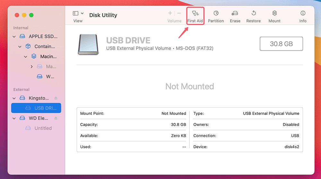Expand the greyed-out Ma... volume row
Viewport: 321px width, 179px height.
(31, 67)
